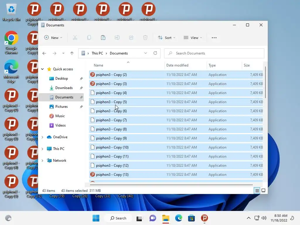The image size is (300, 225).
Task: Expand the This PC tree node
Action: pyautogui.click(x=42, y=149)
